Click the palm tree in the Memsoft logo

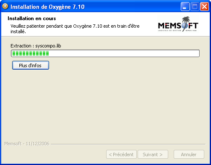[x=186, y=22]
